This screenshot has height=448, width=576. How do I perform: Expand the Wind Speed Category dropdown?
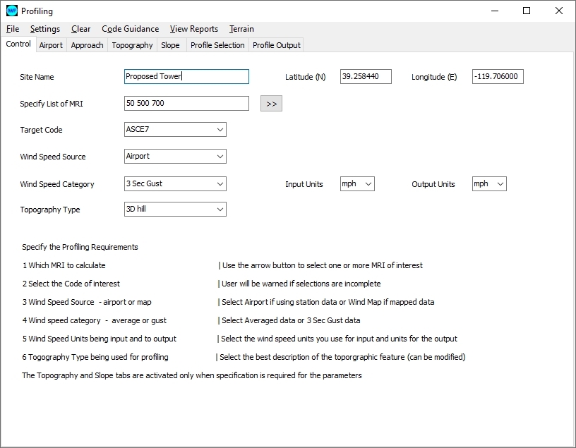tap(220, 184)
